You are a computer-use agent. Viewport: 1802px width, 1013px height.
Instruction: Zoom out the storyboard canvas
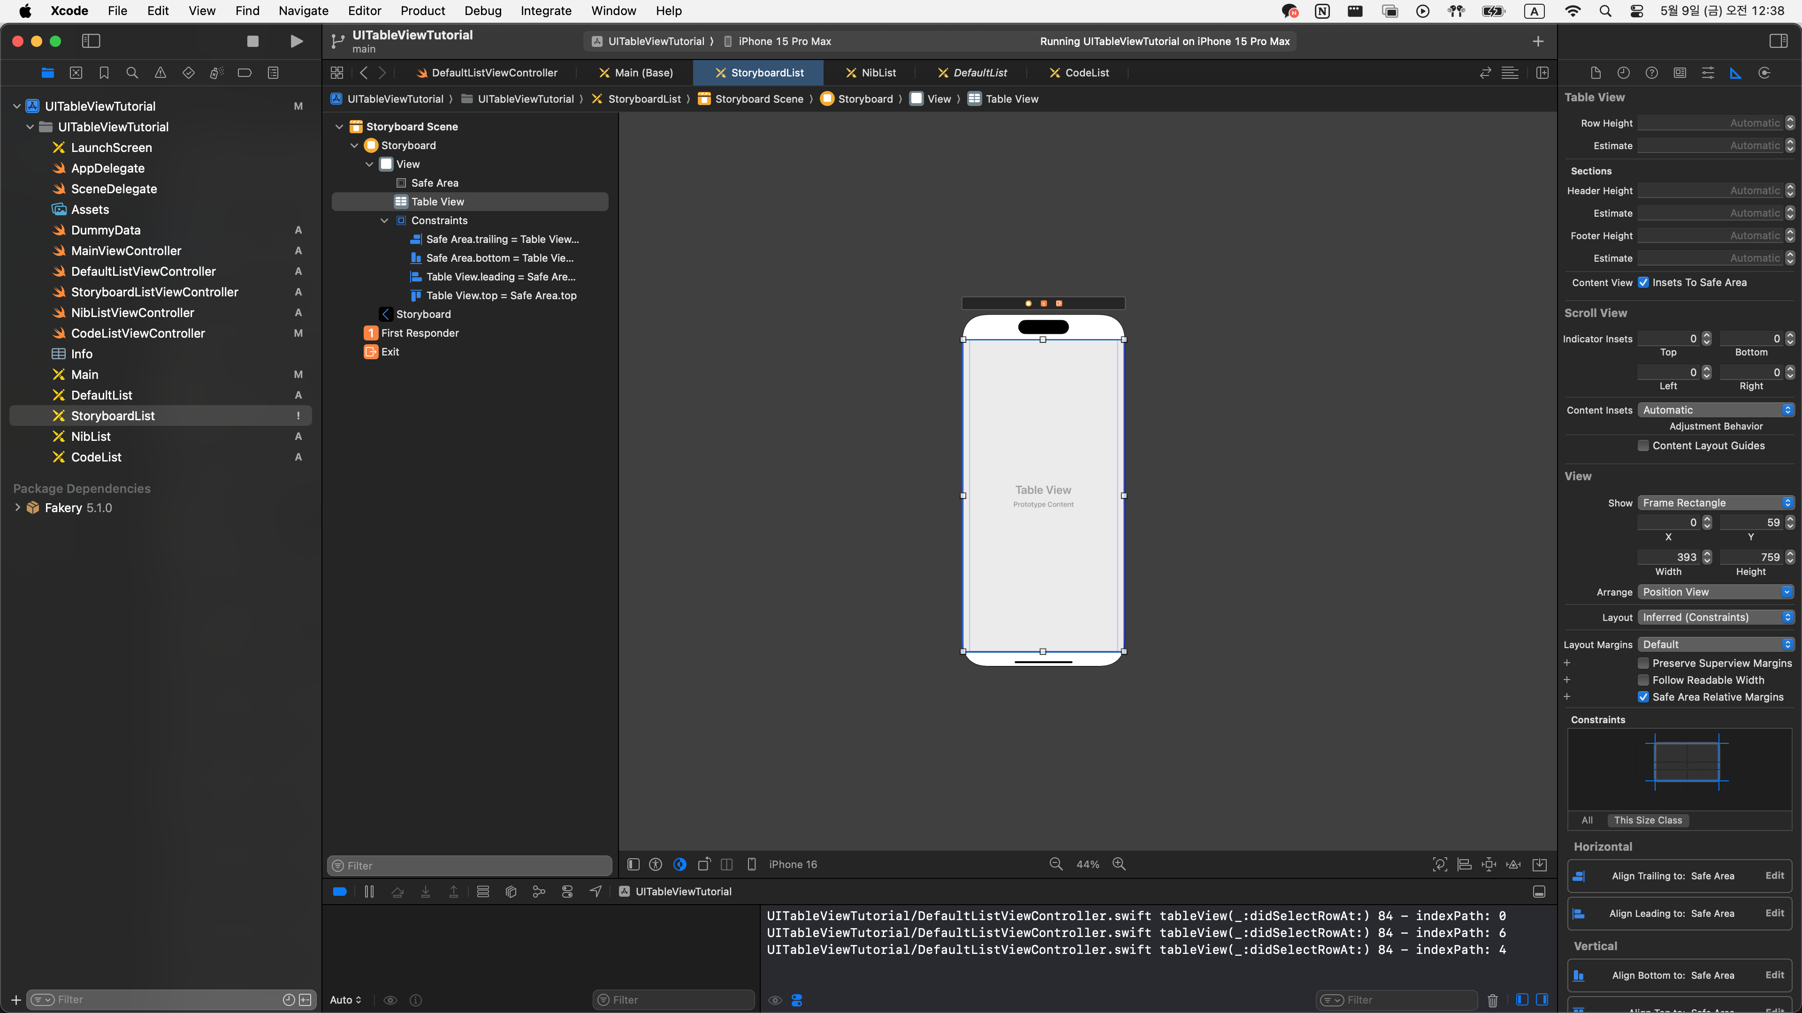[x=1056, y=864]
